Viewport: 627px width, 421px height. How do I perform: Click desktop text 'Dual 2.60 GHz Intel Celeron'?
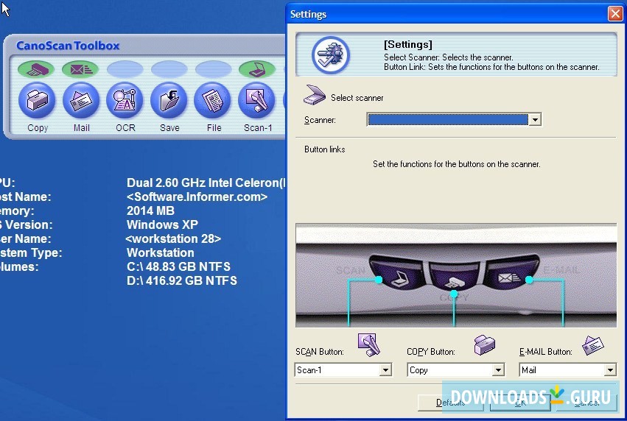(206, 183)
